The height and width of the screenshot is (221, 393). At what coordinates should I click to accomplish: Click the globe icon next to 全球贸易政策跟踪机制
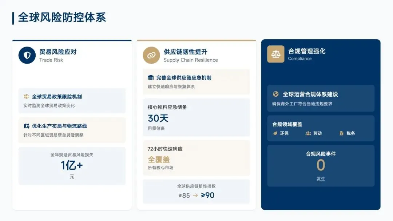(x=26, y=96)
